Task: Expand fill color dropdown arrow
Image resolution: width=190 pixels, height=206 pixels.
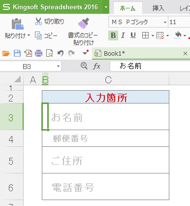Action: coord(185,35)
